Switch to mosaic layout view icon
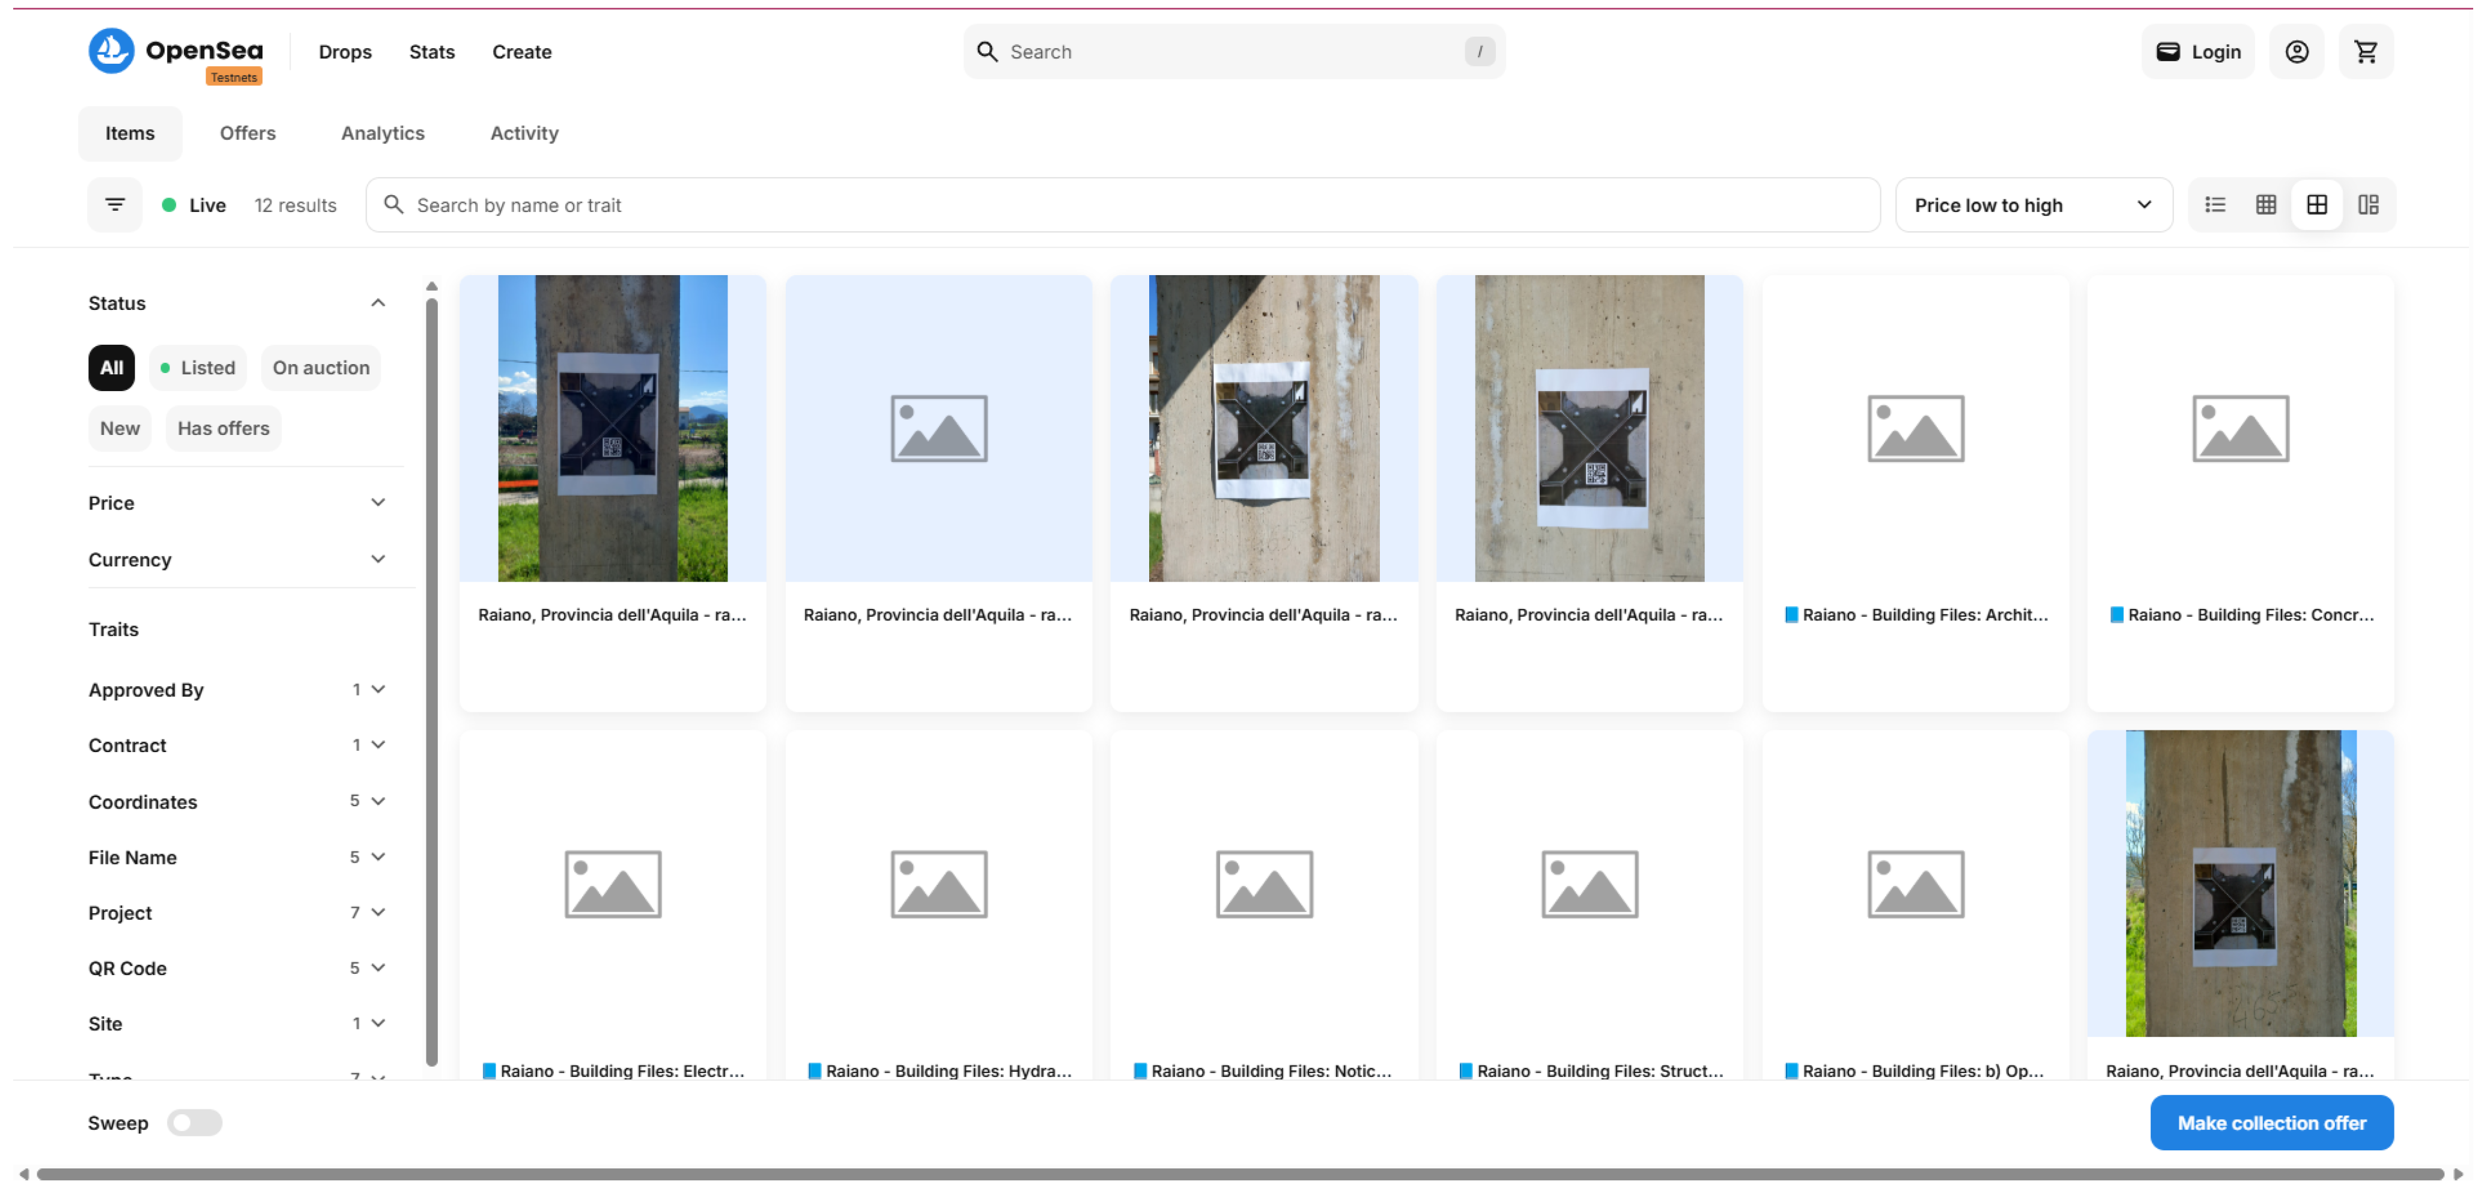The height and width of the screenshot is (1196, 2484). tap(2368, 204)
